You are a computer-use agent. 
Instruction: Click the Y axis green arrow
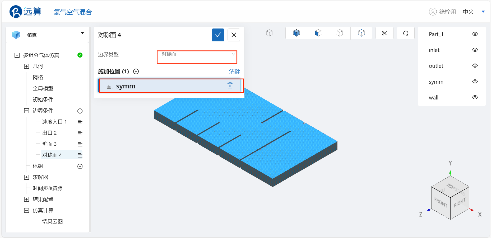[450, 173]
